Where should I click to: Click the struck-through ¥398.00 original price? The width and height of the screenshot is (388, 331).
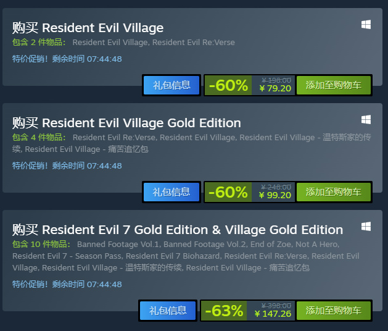tap(276, 306)
